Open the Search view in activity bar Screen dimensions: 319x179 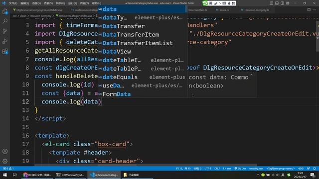[x=5, y=21]
